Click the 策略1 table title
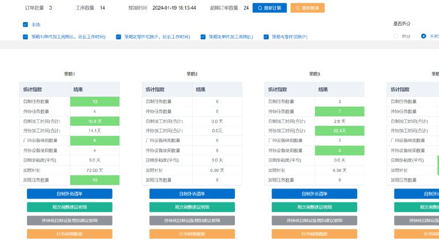Image resolution: width=439 pixels, height=252 pixels. [69, 74]
